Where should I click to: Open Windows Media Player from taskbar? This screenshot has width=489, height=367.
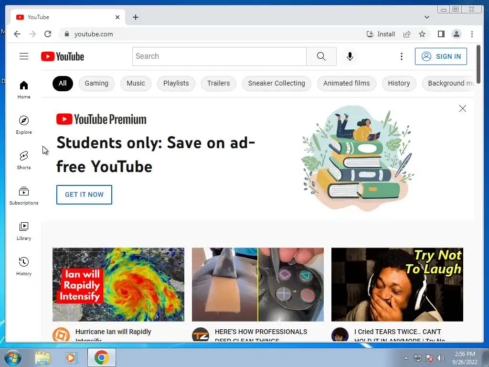[72, 357]
